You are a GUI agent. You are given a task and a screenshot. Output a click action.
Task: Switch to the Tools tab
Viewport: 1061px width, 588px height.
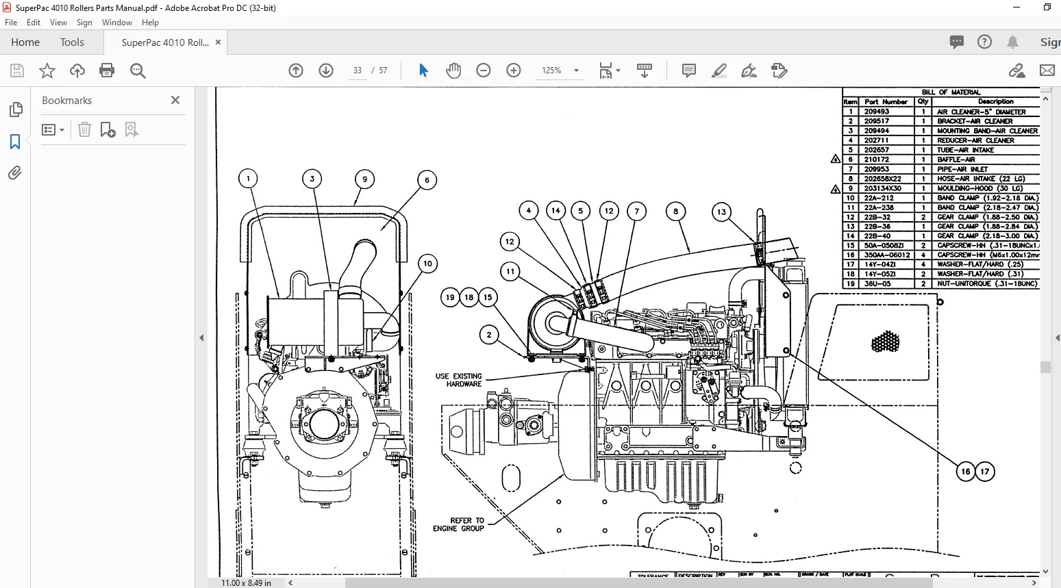coord(72,42)
